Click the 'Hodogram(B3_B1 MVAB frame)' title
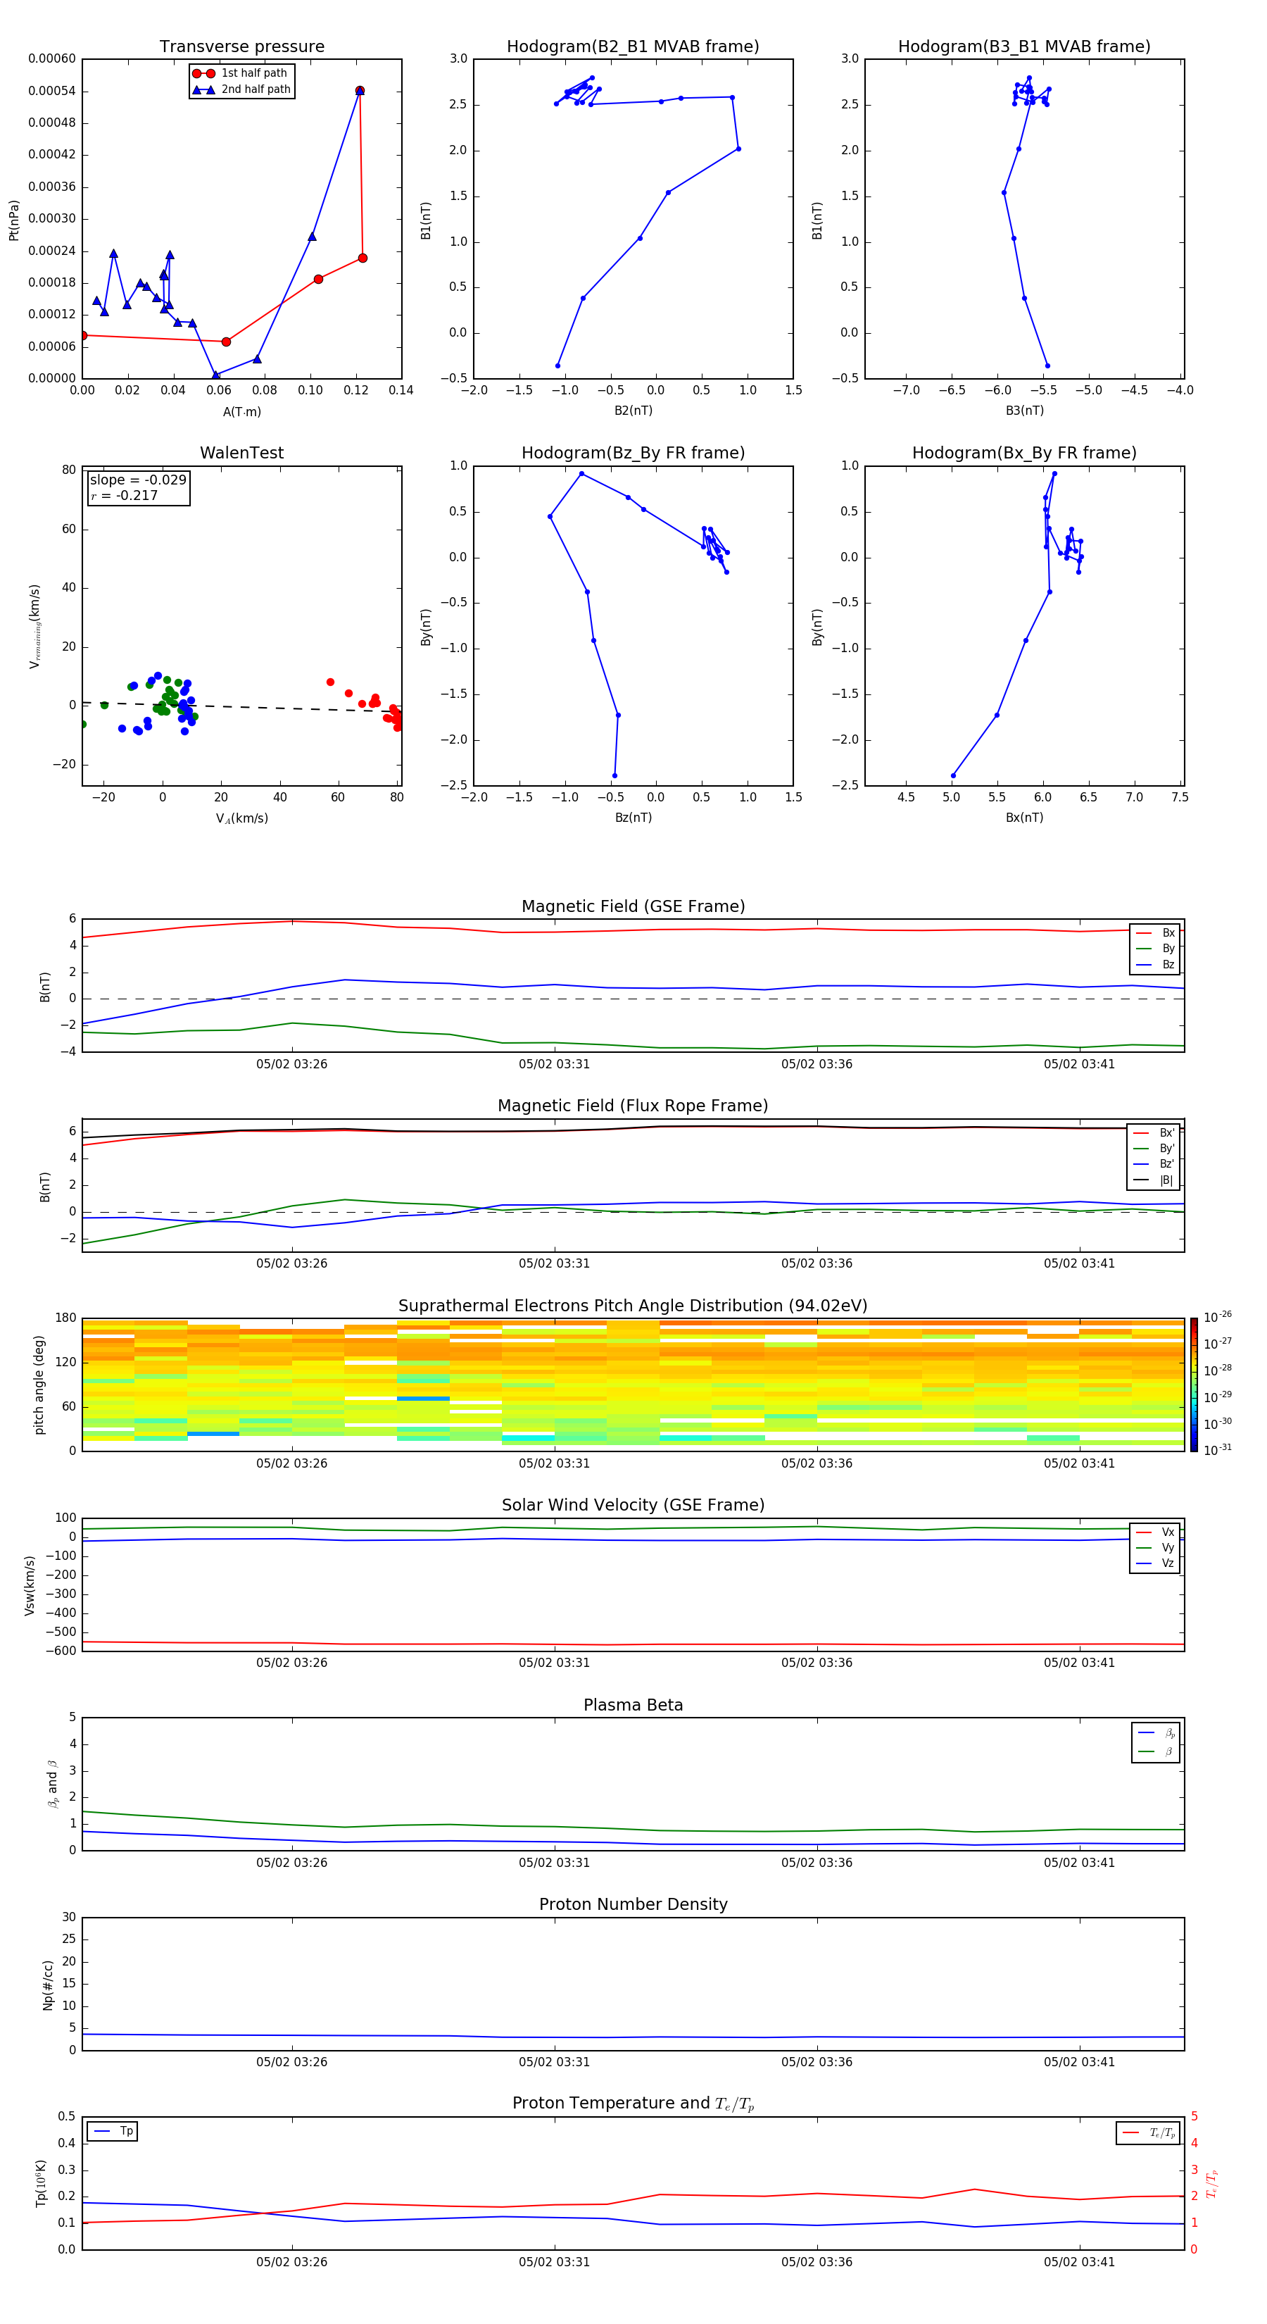This screenshot has height=2324, width=1267. 1024,47
